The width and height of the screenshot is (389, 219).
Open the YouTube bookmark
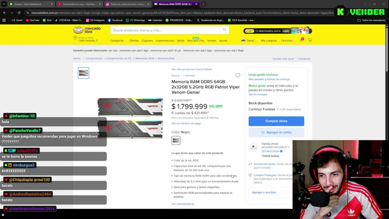coord(33,20)
